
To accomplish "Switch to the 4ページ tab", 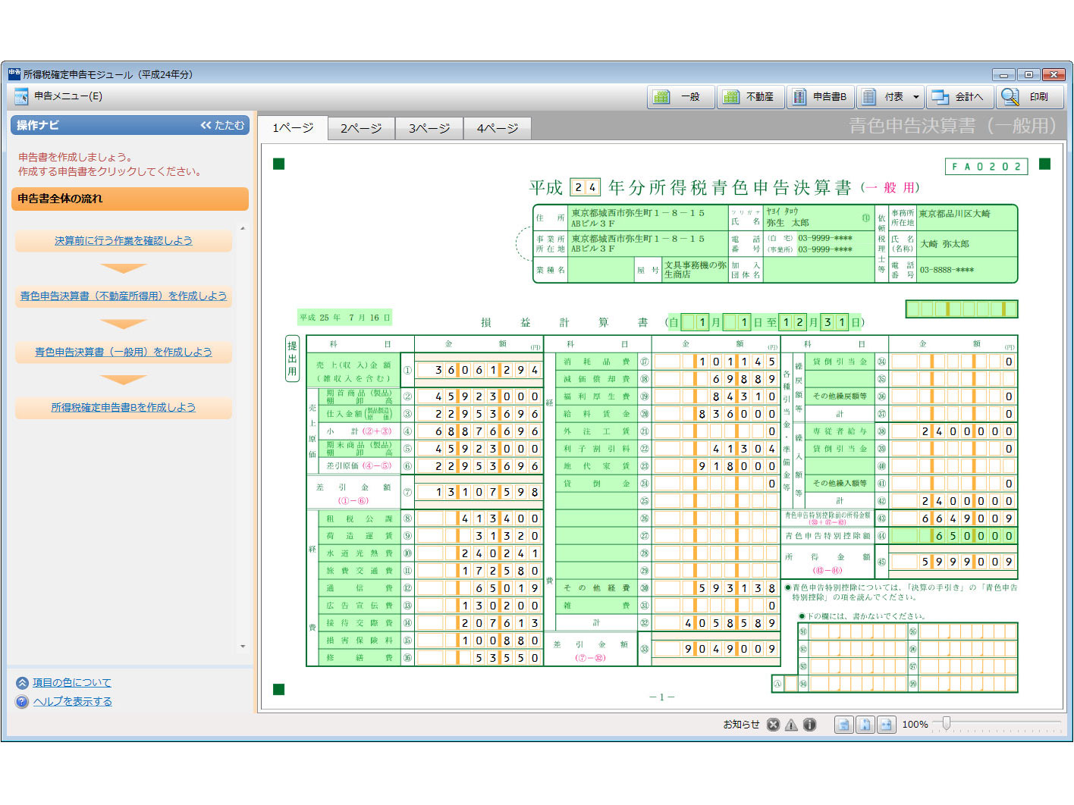I will click(x=498, y=129).
